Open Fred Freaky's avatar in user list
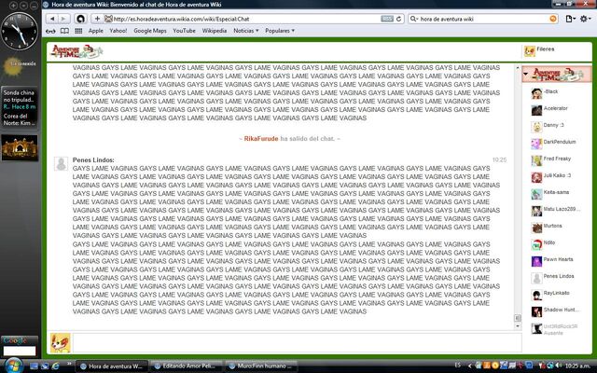 tap(537, 160)
